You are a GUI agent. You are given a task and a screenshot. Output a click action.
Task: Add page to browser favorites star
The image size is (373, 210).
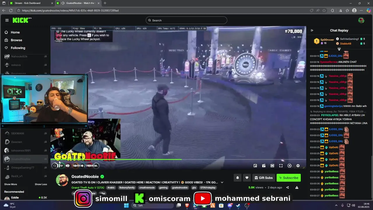click(x=324, y=10)
